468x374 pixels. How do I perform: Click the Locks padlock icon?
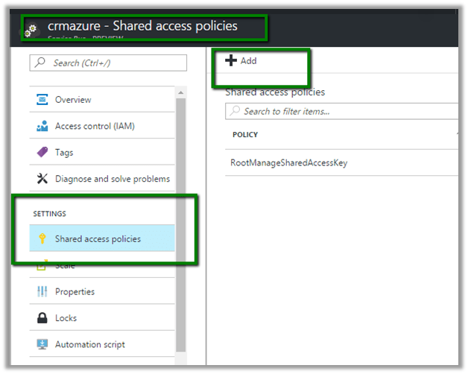click(42, 318)
